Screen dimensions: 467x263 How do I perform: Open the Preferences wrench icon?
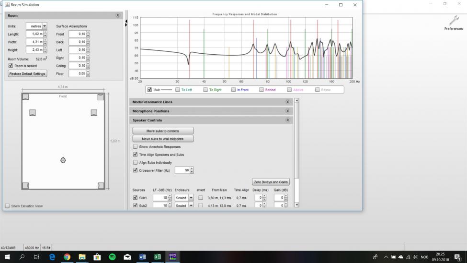[x=453, y=21]
